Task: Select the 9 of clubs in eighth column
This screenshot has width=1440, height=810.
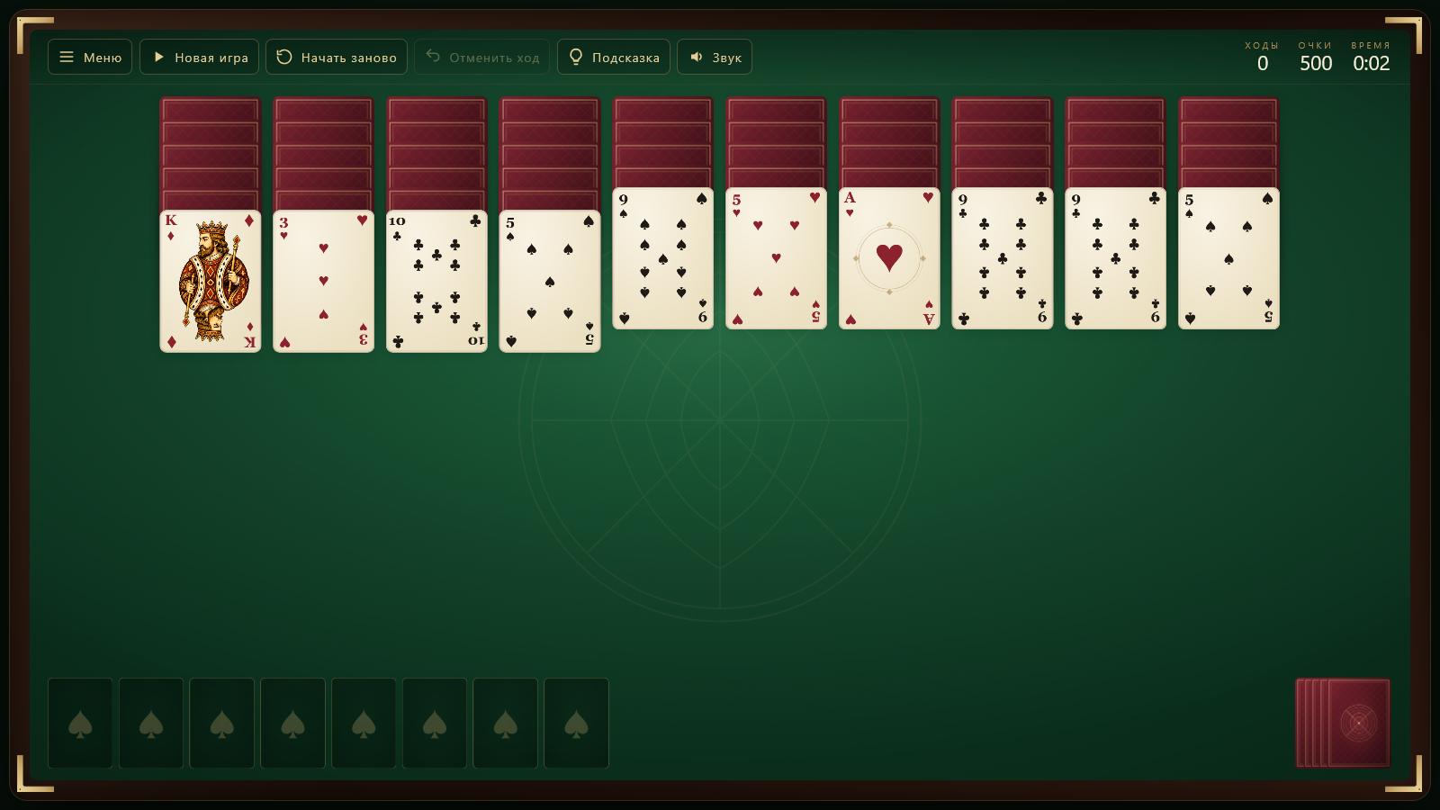Action: click(x=1003, y=258)
